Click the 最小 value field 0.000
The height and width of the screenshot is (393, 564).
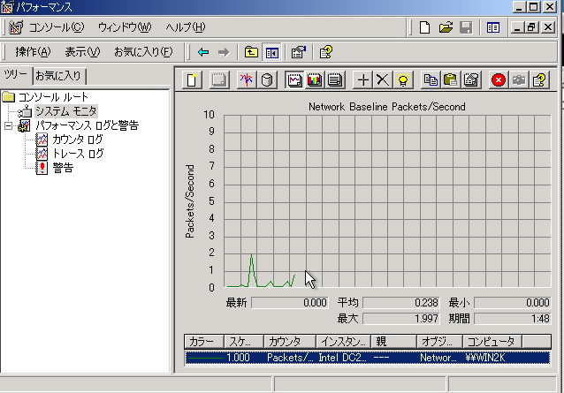(512, 303)
